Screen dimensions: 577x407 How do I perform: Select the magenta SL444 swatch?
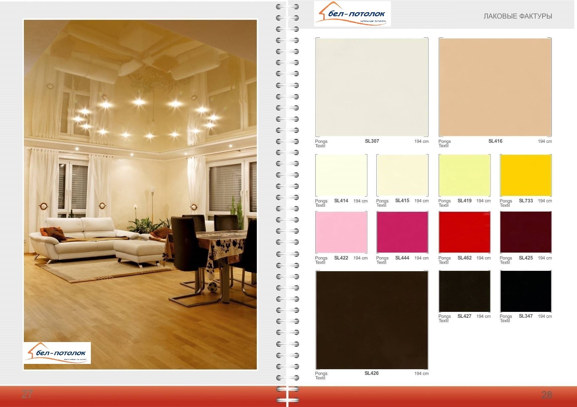402,232
